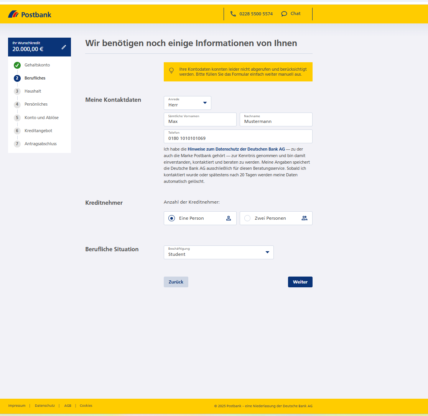428x416 pixels.
Task: Go to Persönliches step
Action: 36,104
